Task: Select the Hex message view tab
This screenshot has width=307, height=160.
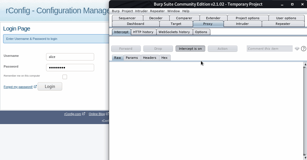Action: [x=165, y=58]
